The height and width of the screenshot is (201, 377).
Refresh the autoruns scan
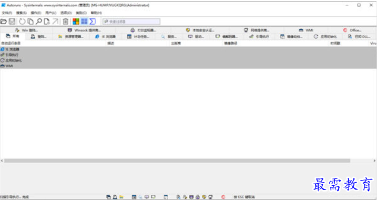pyautogui.click(x=22, y=22)
